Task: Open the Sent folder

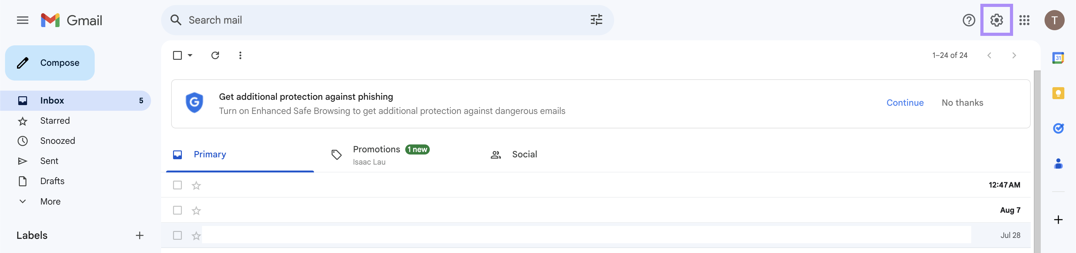Action: tap(76, 161)
